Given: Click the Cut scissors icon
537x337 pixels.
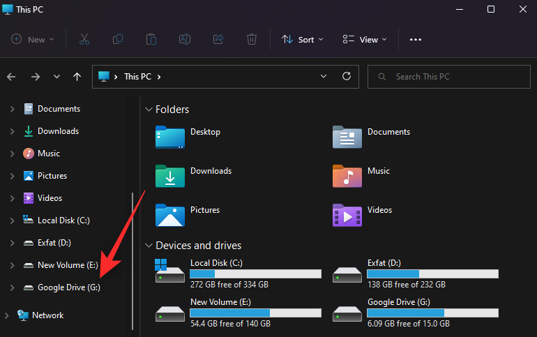Looking at the screenshot, I should (84, 39).
